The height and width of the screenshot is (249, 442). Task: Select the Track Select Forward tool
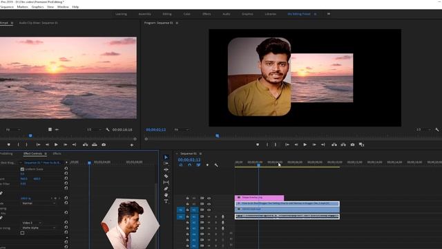(166, 163)
